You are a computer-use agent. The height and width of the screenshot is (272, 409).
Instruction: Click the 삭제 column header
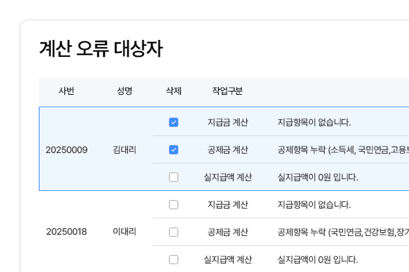(x=173, y=91)
